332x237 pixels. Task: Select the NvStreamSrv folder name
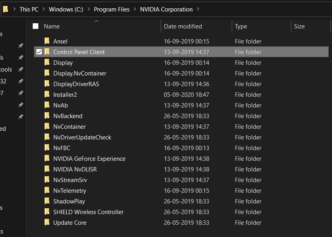click(x=70, y=180)
